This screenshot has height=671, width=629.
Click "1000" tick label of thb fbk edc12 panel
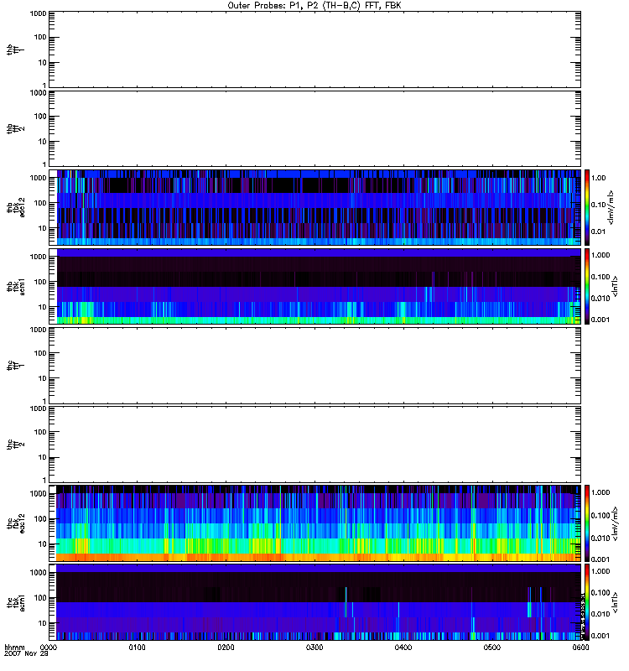(x=38, y=178)
